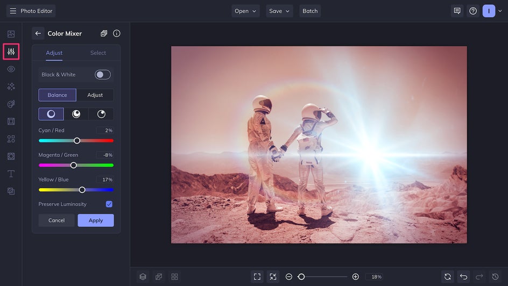This screenshot has height=286, width=508.
Task: Click the Cyan / Red slider
Action: (x=76, y=141)
